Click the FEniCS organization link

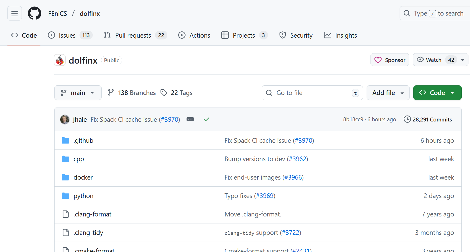point(58,13)
